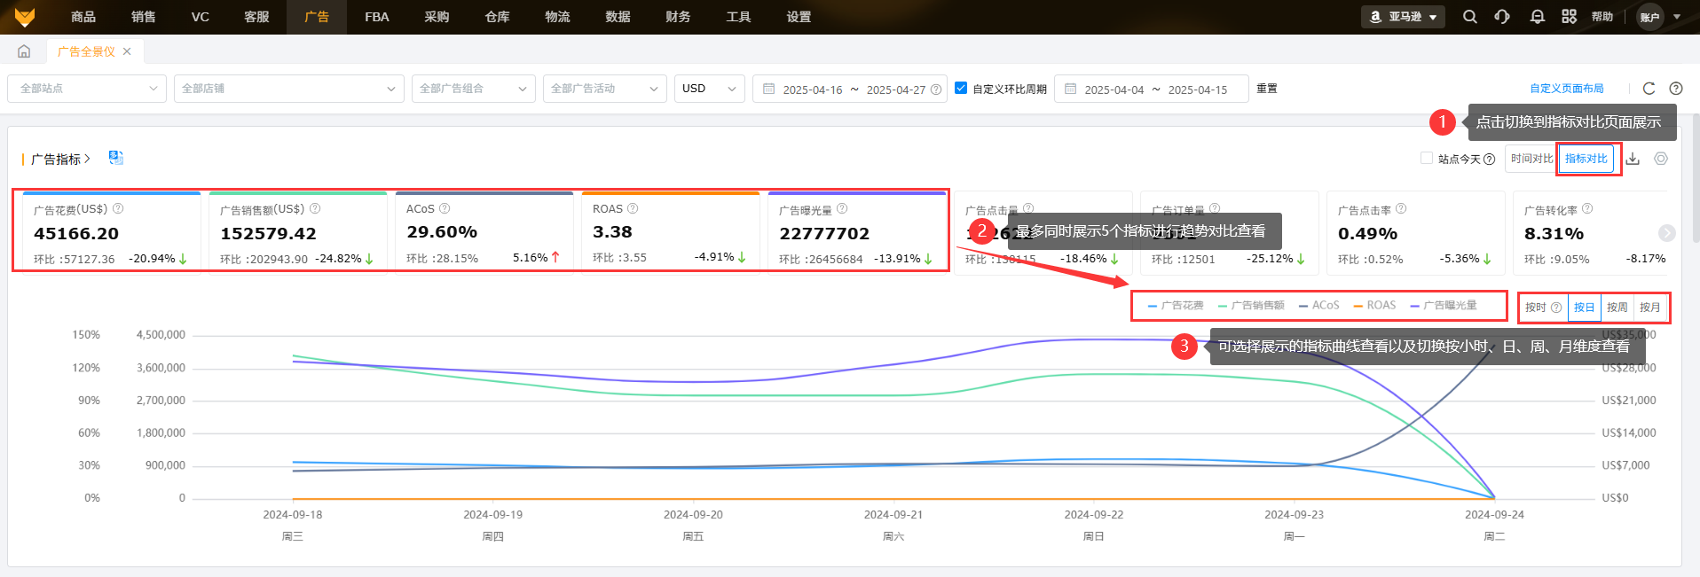Image resolution: width=1700 pixels, height=577 pixels.
Task: Open the 财务 menu in navigation
Action: [x=678, y=17]
